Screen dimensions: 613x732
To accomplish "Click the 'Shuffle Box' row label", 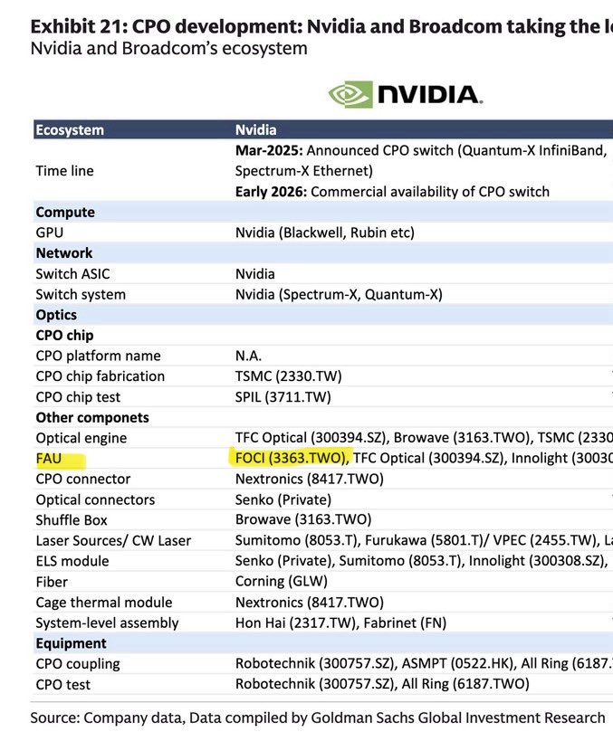I will click(x=72, y=520).
